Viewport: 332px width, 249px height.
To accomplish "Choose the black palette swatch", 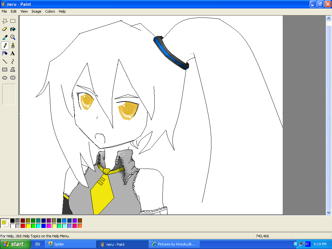I will point(12,220).
